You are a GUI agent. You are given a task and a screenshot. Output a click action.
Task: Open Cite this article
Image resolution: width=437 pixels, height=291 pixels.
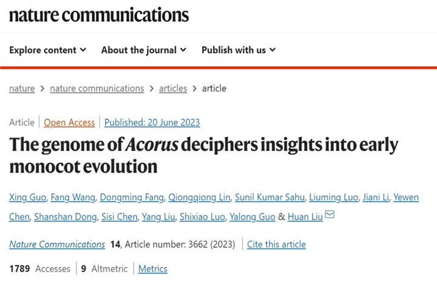[277, 244]
